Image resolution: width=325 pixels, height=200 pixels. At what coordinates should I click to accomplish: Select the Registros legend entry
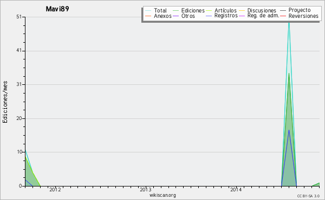click(222, 16)
